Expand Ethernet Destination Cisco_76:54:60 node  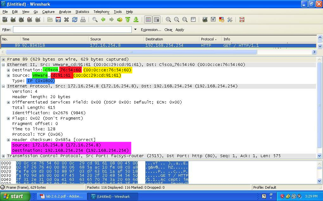(x=9, y=70)
